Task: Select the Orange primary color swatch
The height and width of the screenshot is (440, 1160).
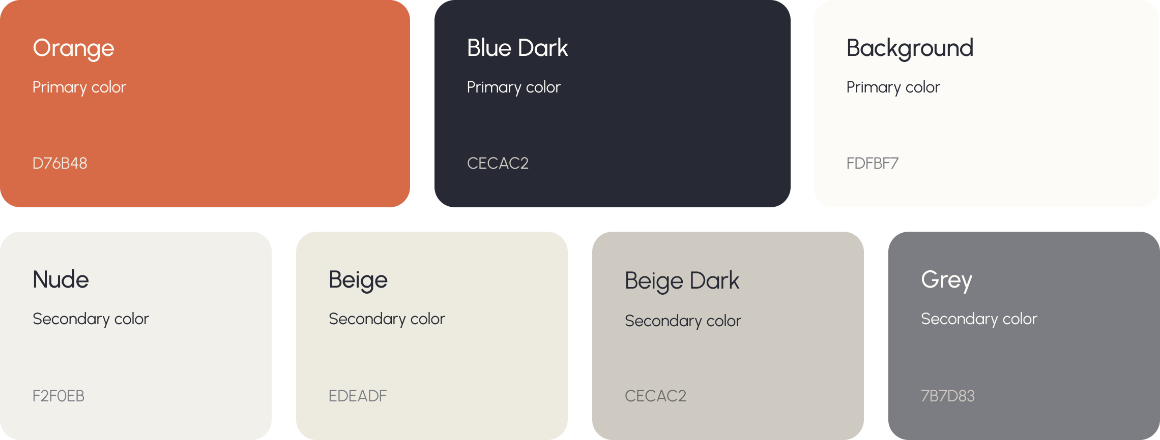Action: [x=205, y=104]
